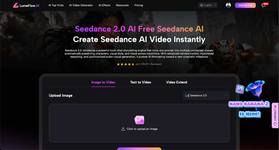Open the AI Effects menu
279x150 pixels.
pyautogui.click(x=104, y=5)
